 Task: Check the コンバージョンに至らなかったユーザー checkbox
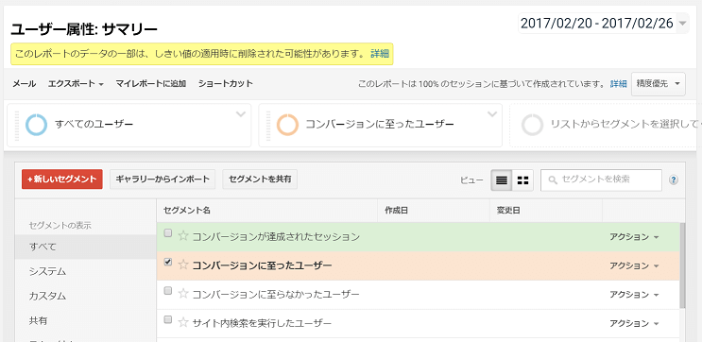[168, 291]
